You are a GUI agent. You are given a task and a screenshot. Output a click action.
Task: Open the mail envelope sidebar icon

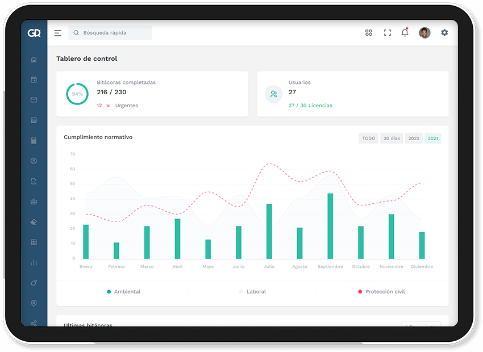(34, 100)
